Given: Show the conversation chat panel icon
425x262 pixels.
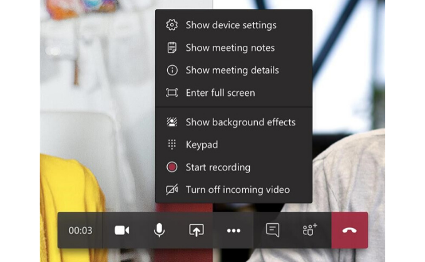Looking at the screenshot, I should coord(272,231).
